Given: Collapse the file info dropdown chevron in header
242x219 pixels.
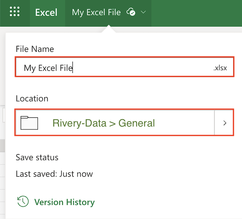Looking at the screenshot, I should pos(143,12).
